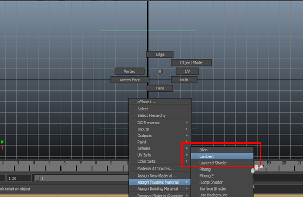
Task: Select the Phong material entry
Action: [x=222, y=169]
